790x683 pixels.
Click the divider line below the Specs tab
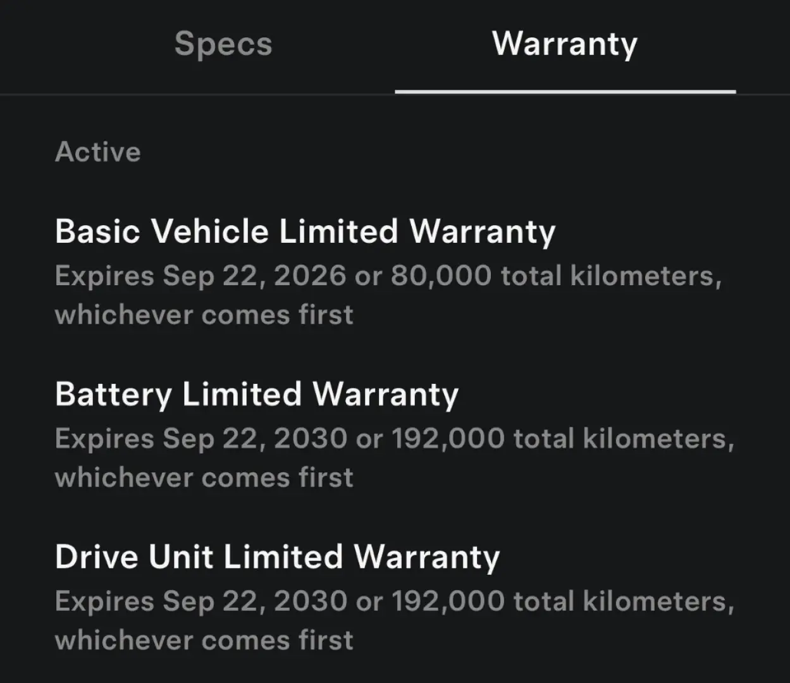click(x=197, y=94)
